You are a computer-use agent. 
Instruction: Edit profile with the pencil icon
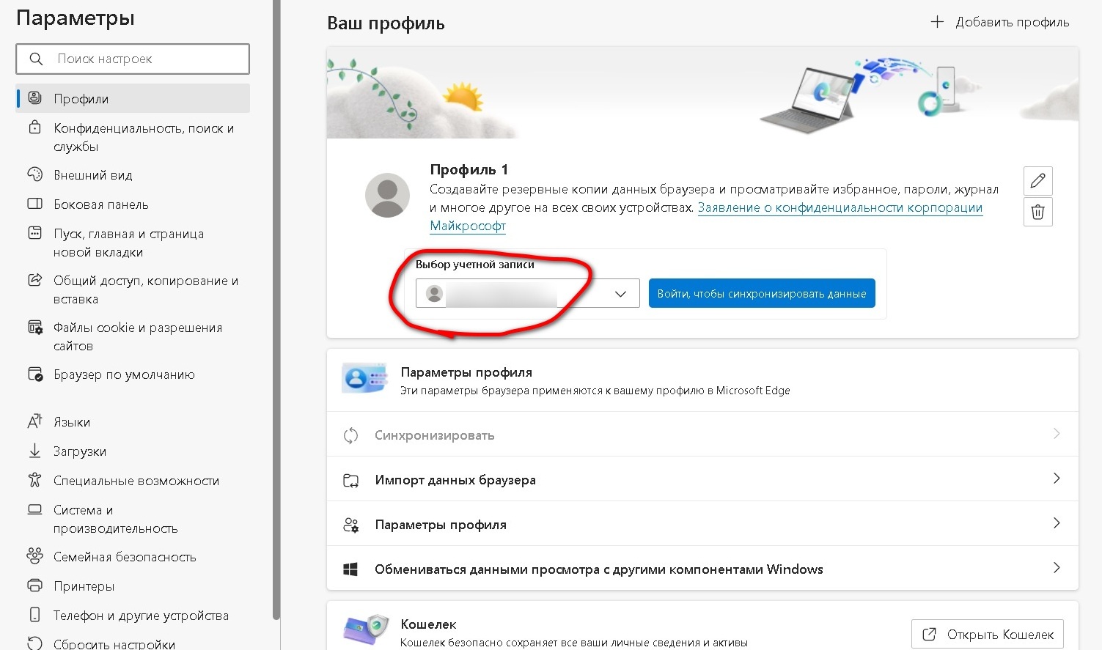(x=1037, y=180)
